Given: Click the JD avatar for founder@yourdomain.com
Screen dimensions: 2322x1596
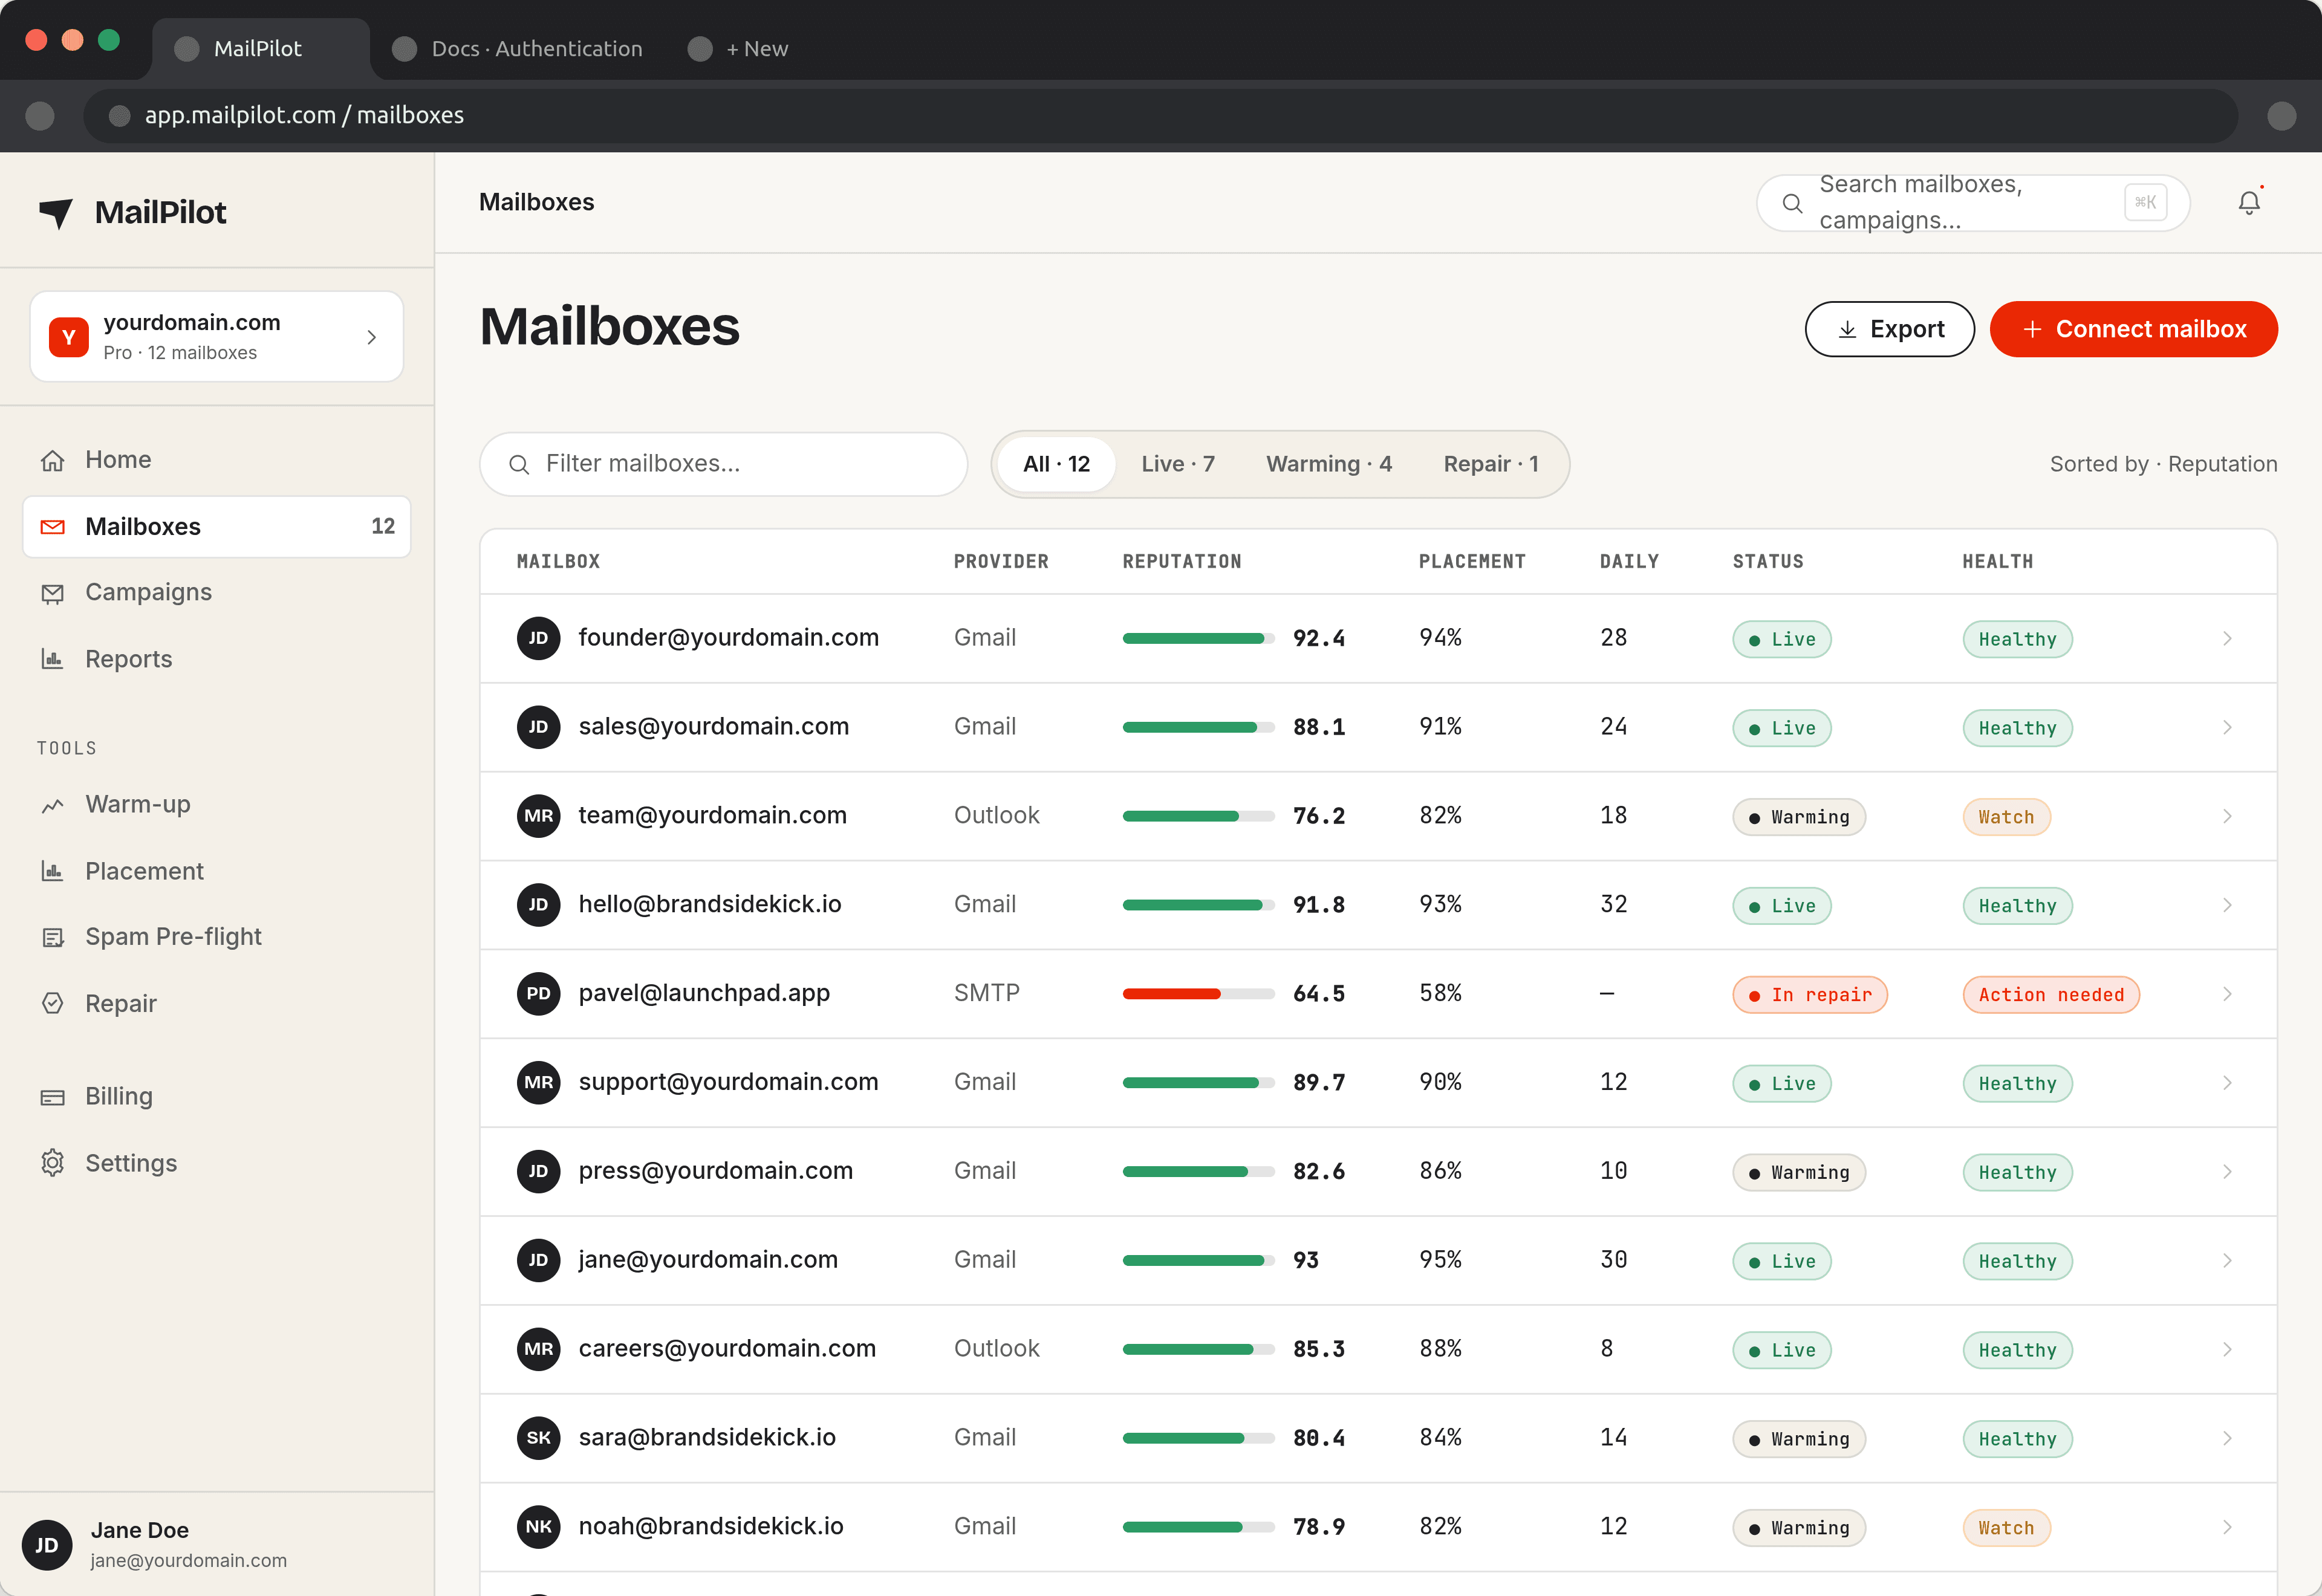Looking at the screenshot, I should point(538,638).
